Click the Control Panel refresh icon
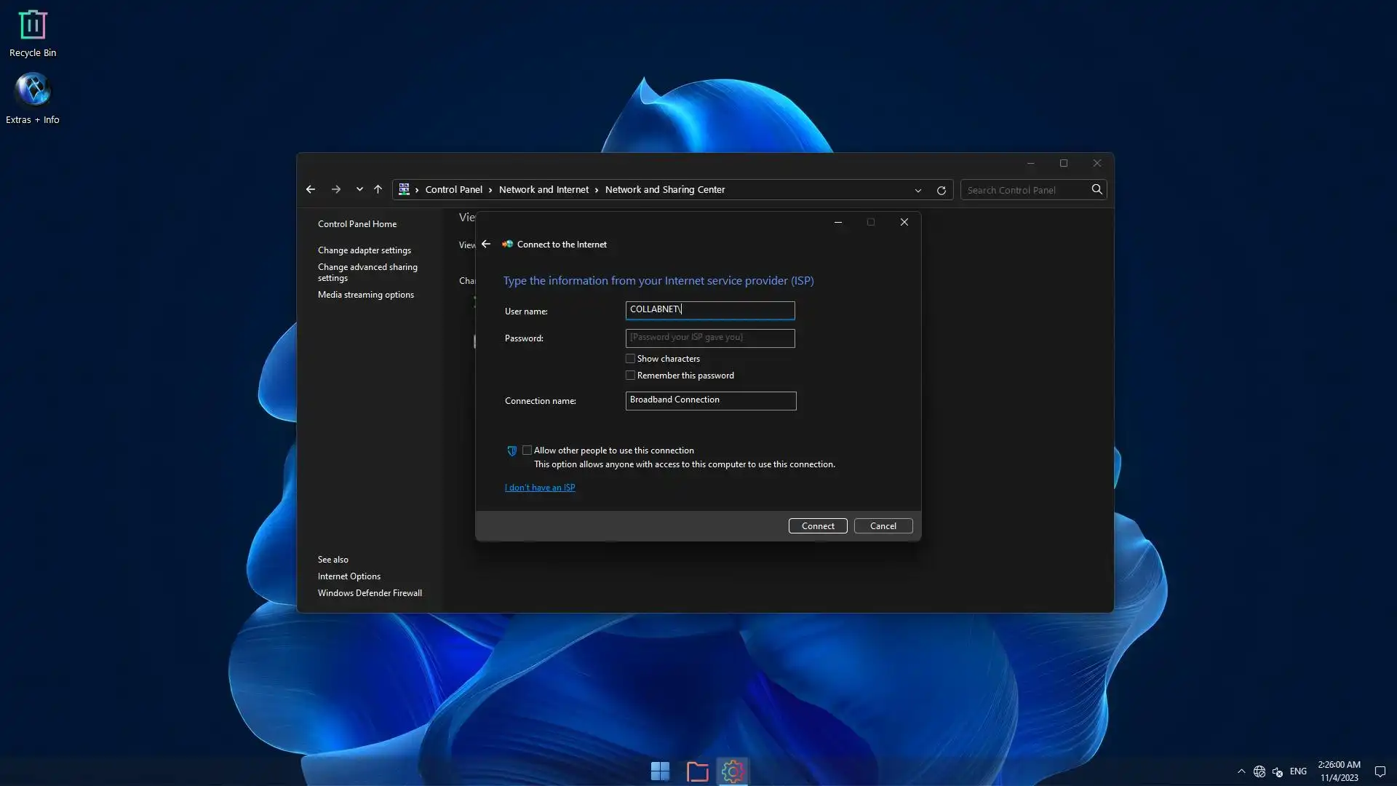Viewport: 1397px width, 786px height. pos(941,190)
